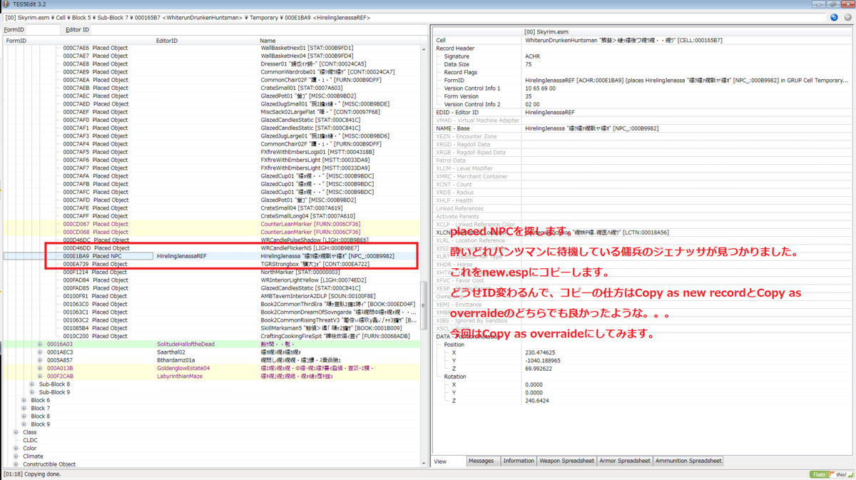
Task: Expand the 0001AEC3 Saarthal02 cell
Action: coord(40,352)
